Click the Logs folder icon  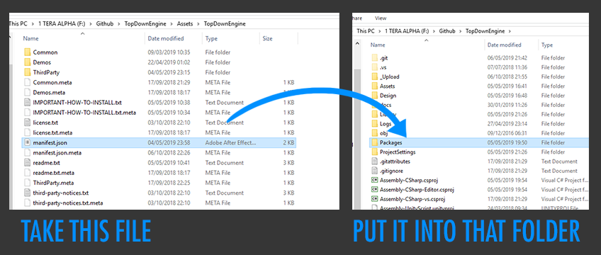374,124
